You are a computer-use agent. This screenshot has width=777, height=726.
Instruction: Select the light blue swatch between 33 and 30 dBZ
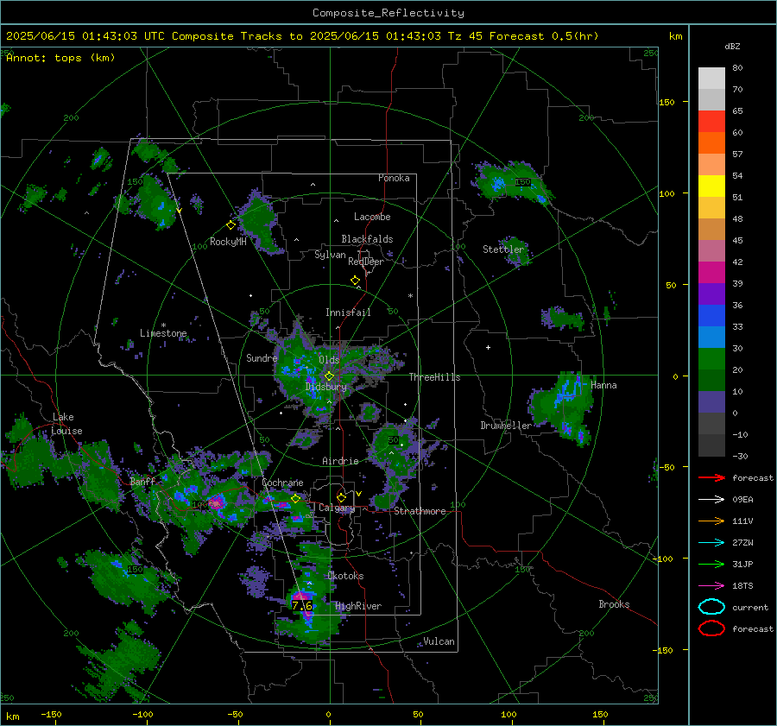click(x=711, y=337)
